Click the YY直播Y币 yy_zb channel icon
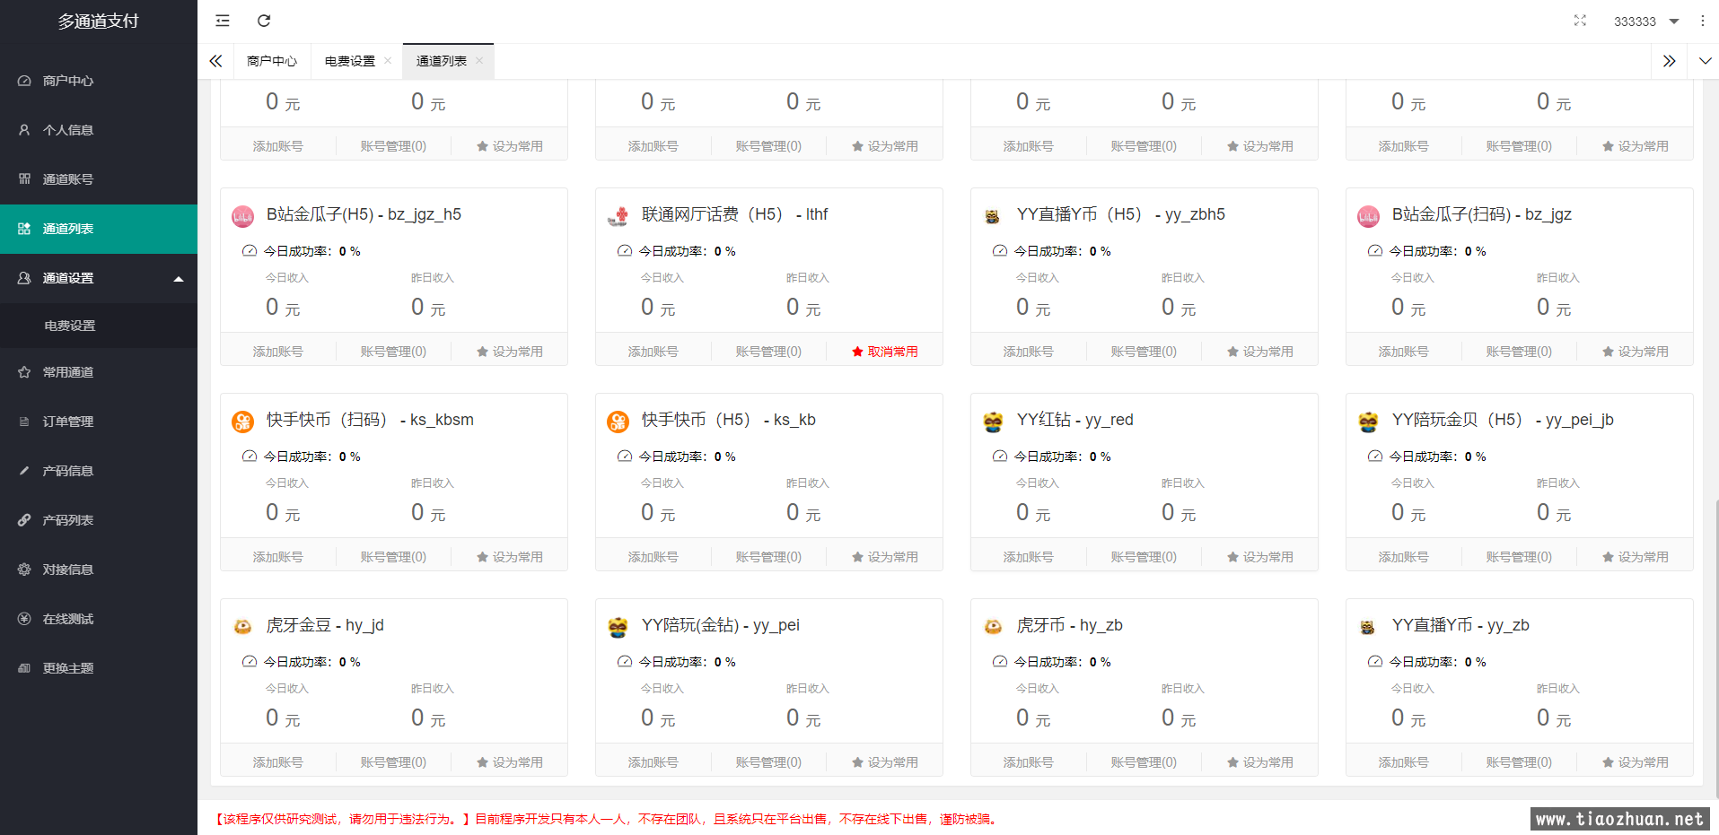The height and width of the screenshot is (835, 1719). tap(1368, 627)
